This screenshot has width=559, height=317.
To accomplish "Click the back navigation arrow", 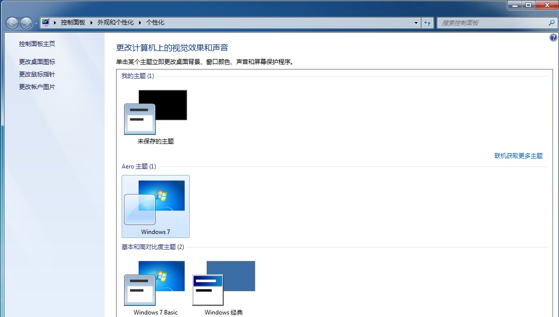I will (12, 23).
